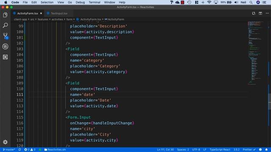Screen dimensions: 271x152
Task: Click the master branch indicator in the status bar
Action: pyautogui.click(x=9, y=149)
